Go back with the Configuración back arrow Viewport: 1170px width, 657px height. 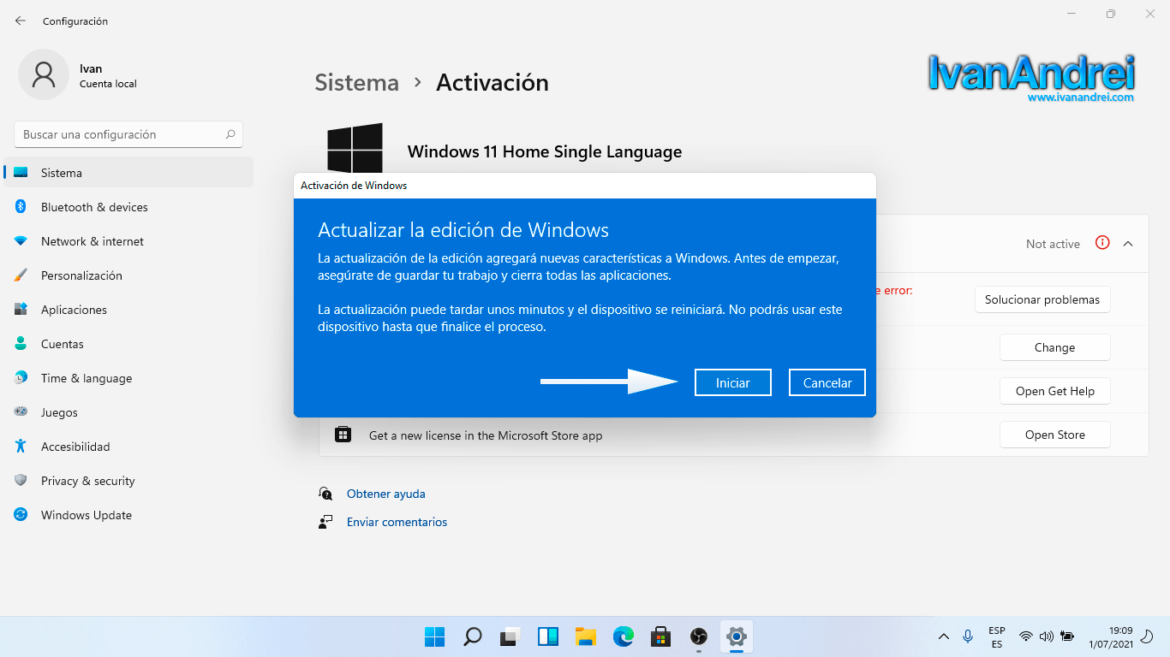(21, 21)
